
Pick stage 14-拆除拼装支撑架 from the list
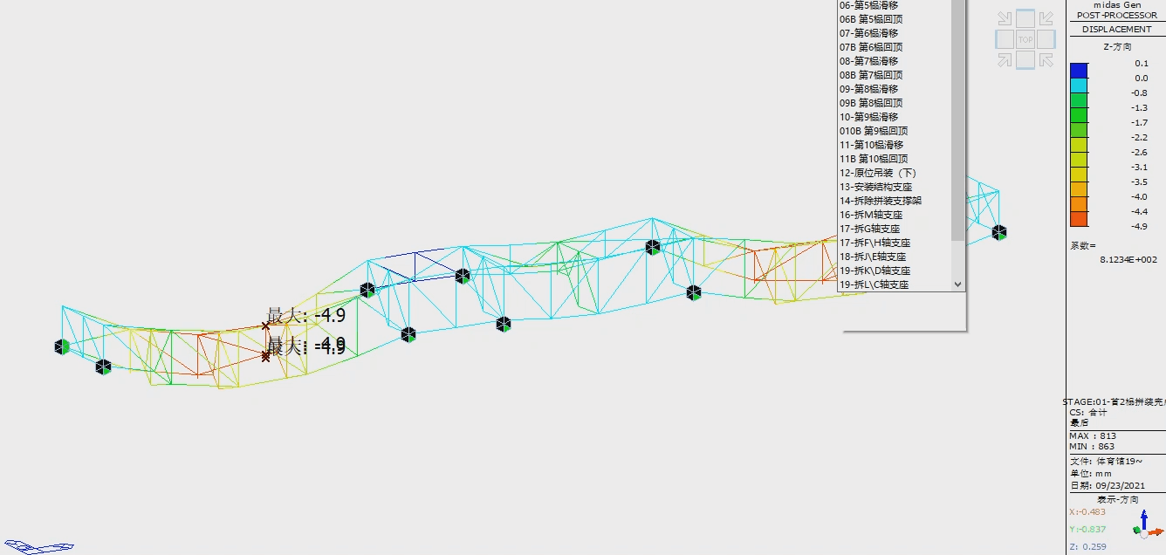[881, 201]
